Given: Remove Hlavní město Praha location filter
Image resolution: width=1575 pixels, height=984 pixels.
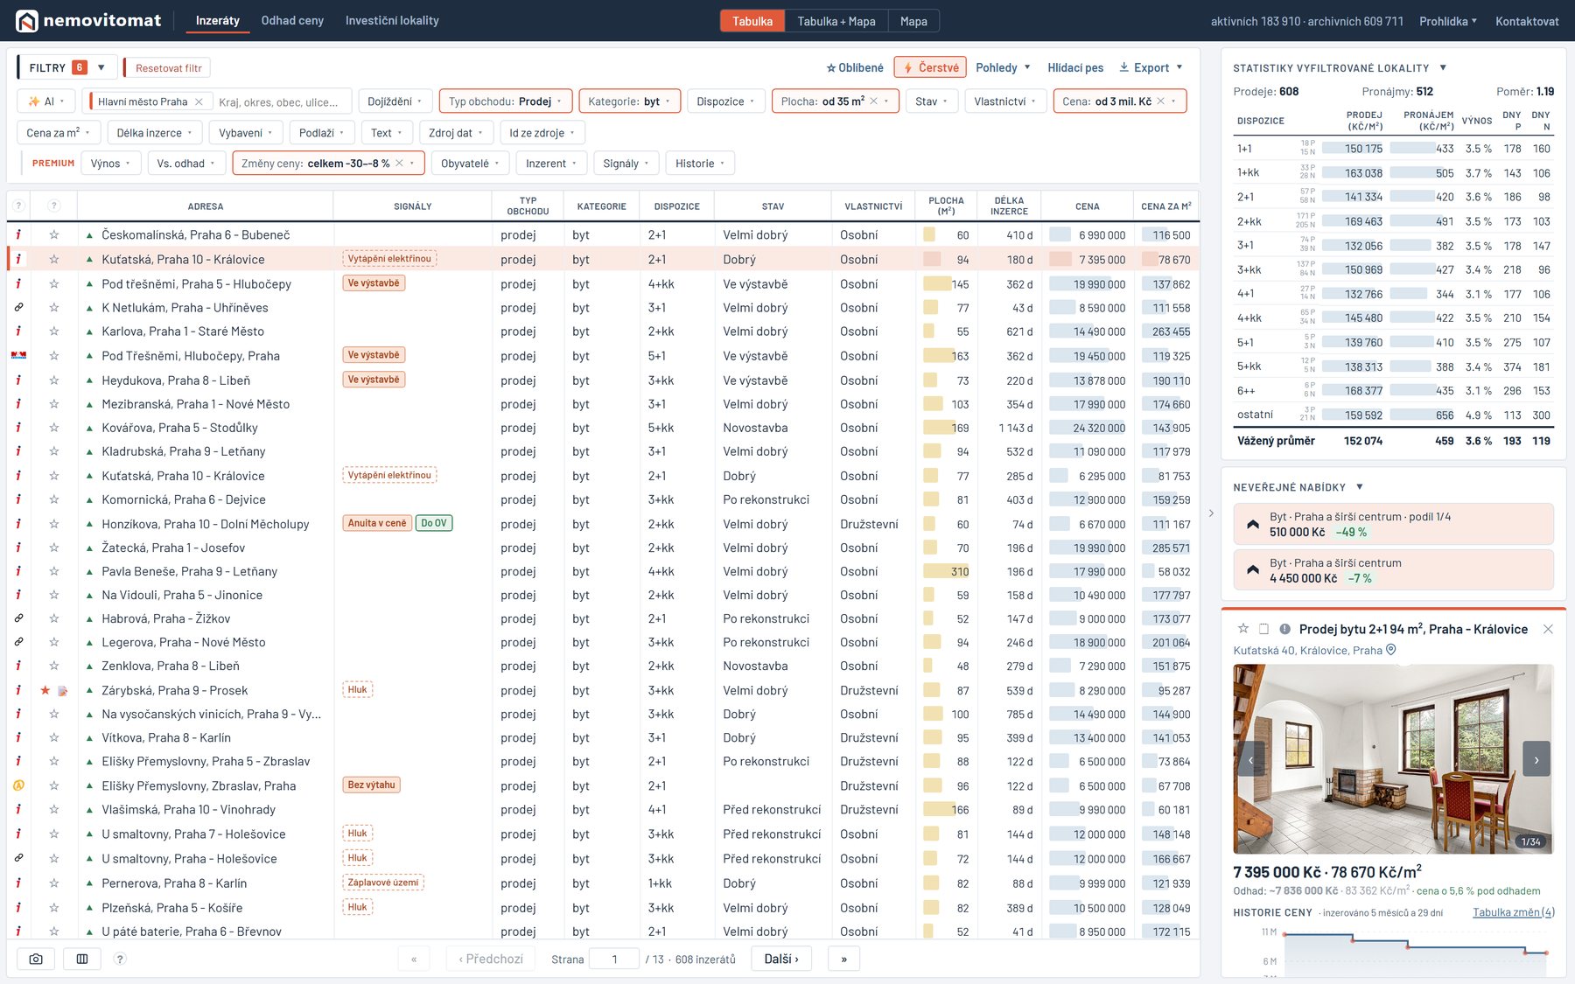Looking at the screenshot, I should [199, 101].
